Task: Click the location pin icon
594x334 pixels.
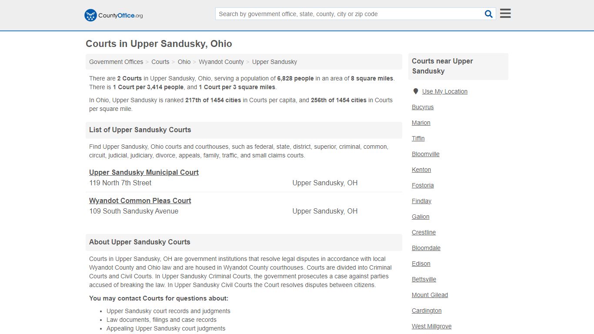Action: tap(416, 91)
